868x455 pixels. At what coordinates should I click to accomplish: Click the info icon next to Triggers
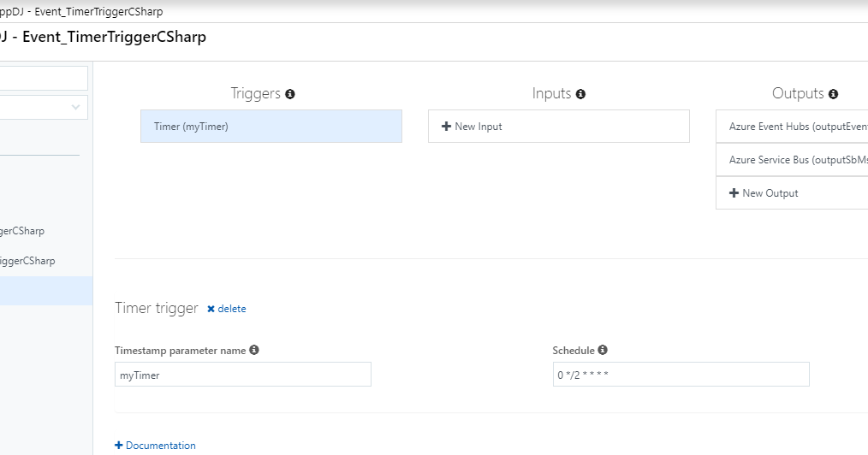pos(290,94)
